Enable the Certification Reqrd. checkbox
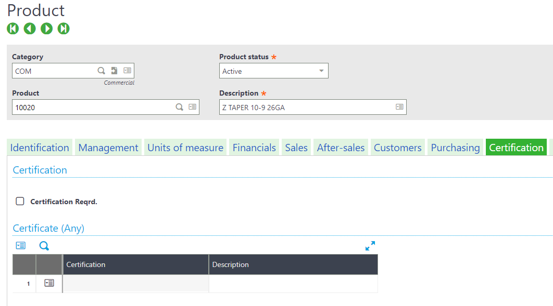The image size is (553, 306). click(20, 201)
